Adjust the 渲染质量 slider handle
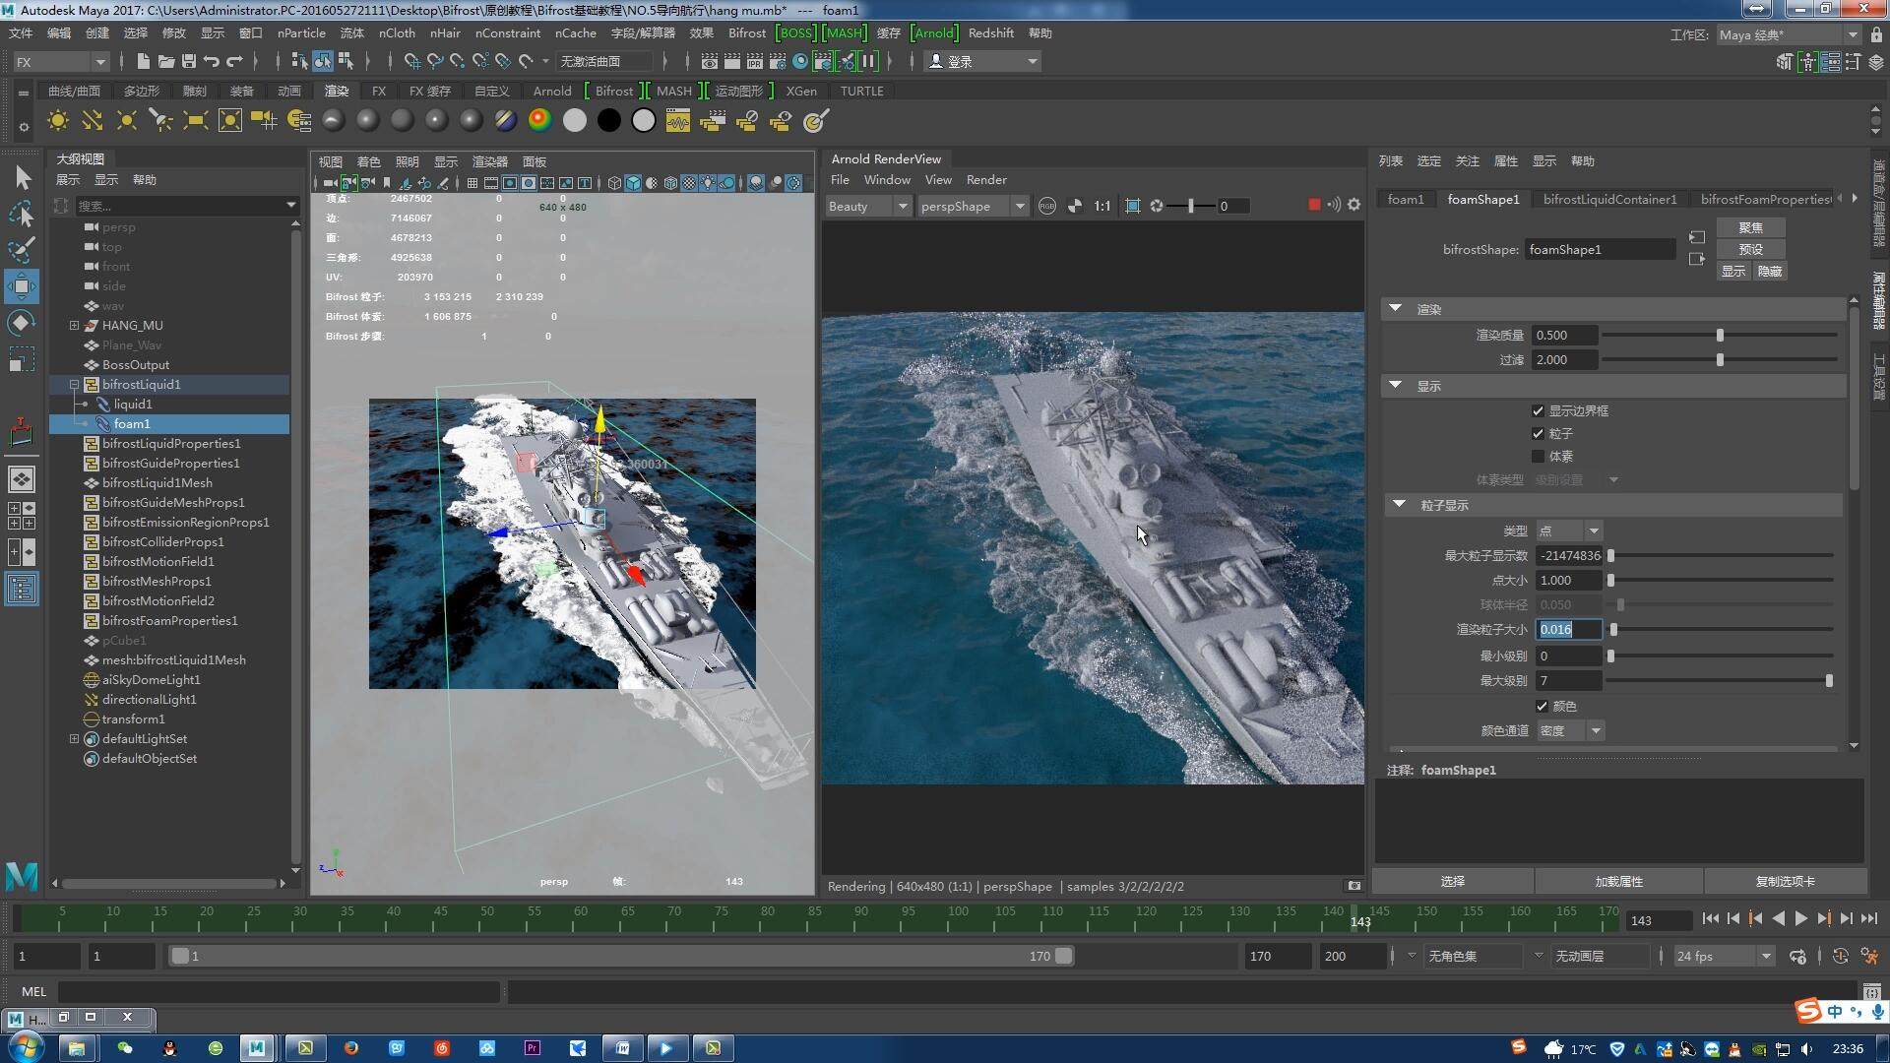Screen dimensions: 1890x1063 (1720, 336)
